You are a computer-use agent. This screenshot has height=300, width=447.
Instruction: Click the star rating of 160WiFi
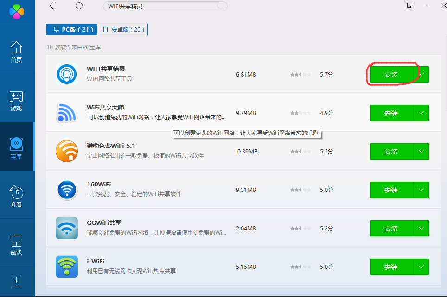click(x=300, y=190)
